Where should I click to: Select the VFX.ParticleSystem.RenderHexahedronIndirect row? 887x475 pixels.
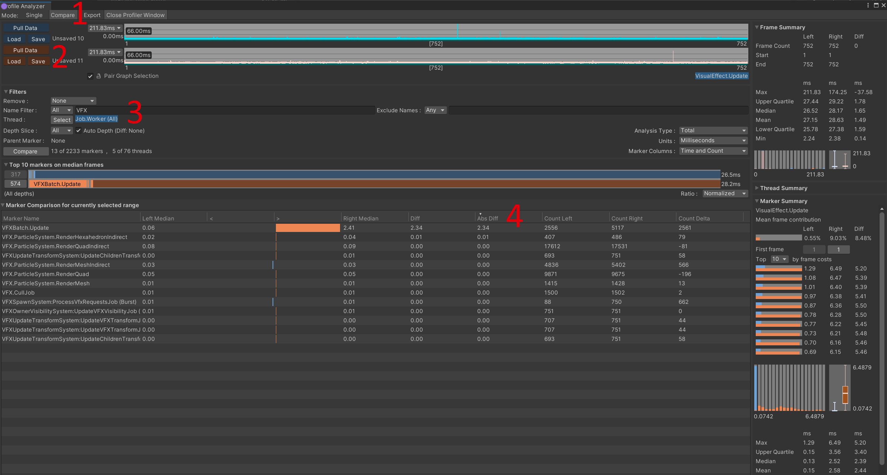coord(375,237)
